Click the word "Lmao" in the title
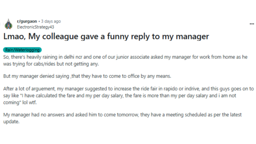Image resolution: width=256 pixels, height=144 pixels. [14, 36]
